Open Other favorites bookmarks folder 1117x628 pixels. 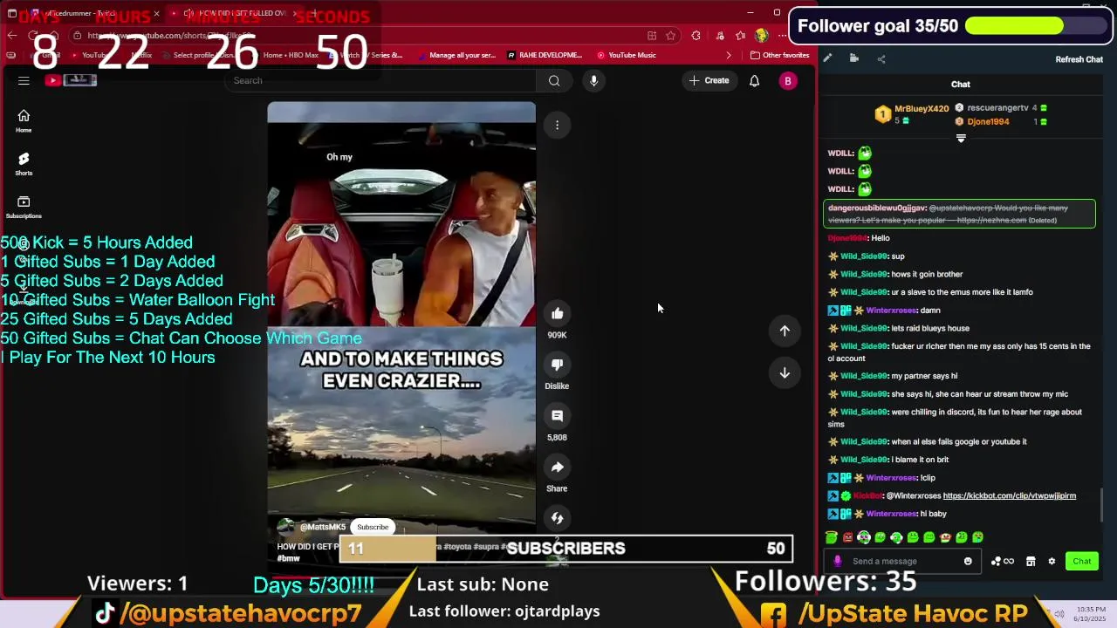point(779,55)
